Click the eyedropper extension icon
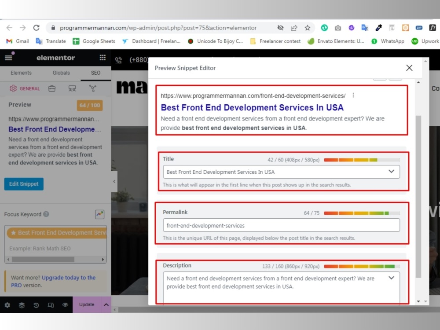The width and height of the screenshot is (440, 330). pyautogui.click(x=378, y=27)
